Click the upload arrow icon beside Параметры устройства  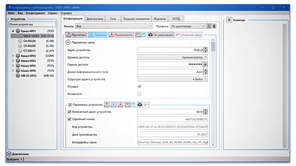click(107, 104)
